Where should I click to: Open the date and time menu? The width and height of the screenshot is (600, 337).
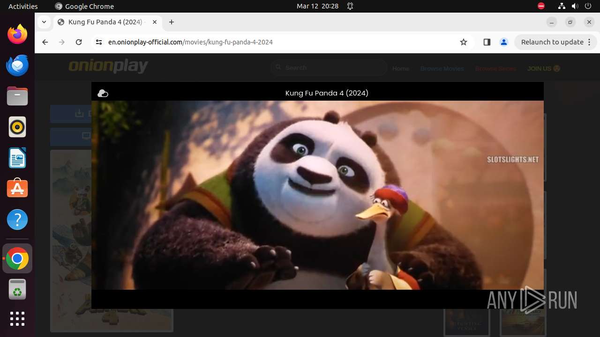click(x=317, y=6)
